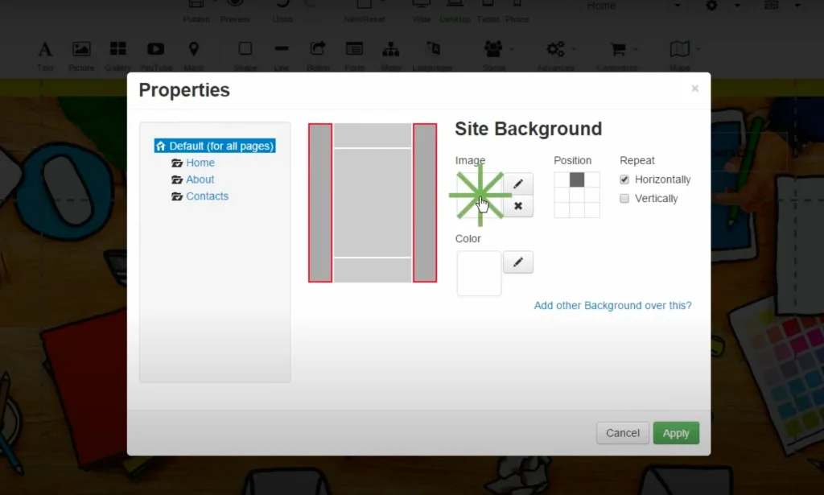This screenshot has width=824, height=495.
Task: Set position to bottom-right grid cell
Action: (592, 210)
